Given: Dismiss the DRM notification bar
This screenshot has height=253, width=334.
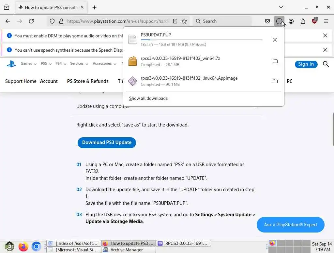Looking at the screenshot, I should (325, 35).
